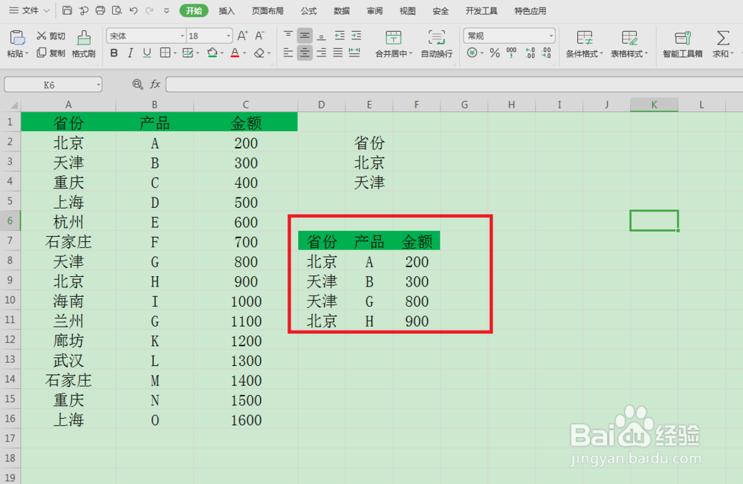Open 智能工具箱 smart toolbox
The width and height of the screenshot is (743, 484).
(682, 44)
